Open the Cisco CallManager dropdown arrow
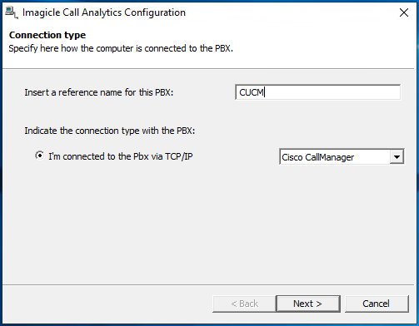Viewport: 419px width, 326px height. pos(397,157)
